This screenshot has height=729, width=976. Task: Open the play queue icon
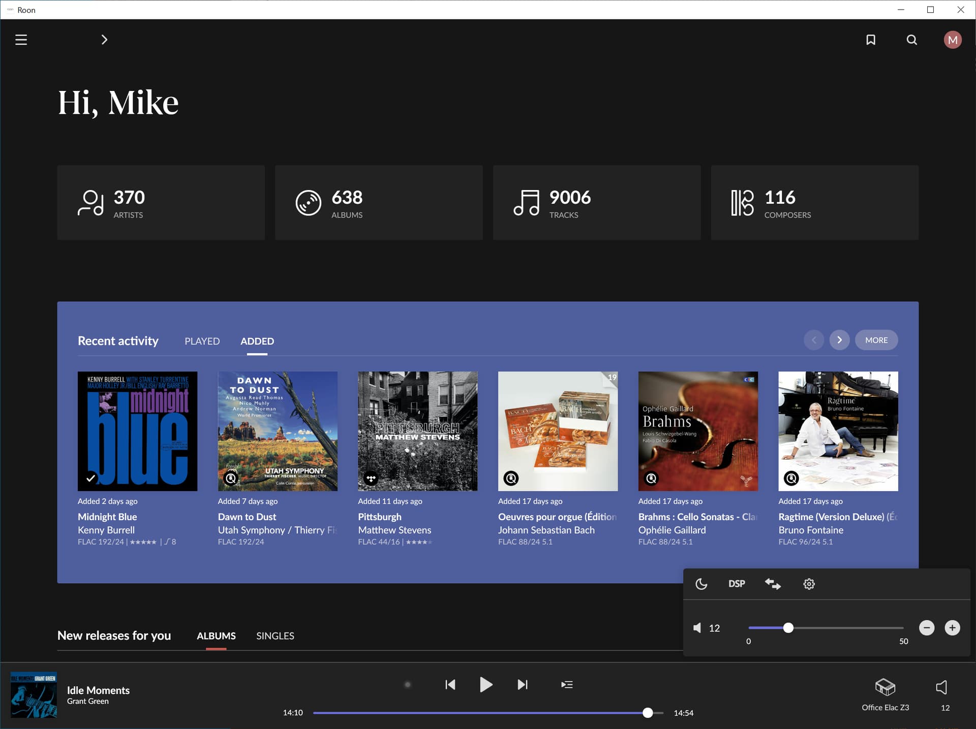coord(567,685)
